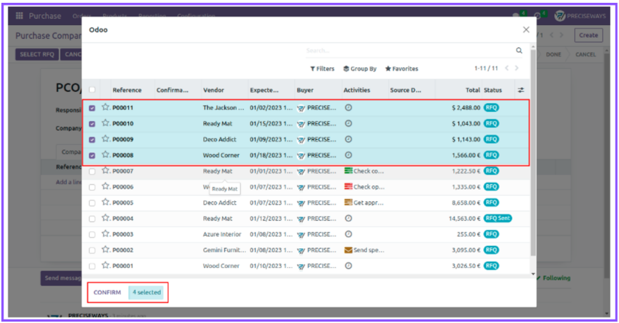The image size is (619, 323).
Task: Click the Create button
Action: point(588,35)
